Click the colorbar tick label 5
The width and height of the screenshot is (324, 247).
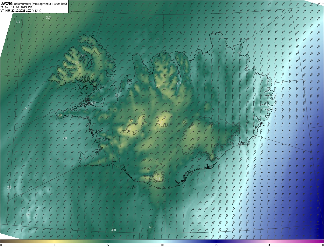(x=108, y=245)
